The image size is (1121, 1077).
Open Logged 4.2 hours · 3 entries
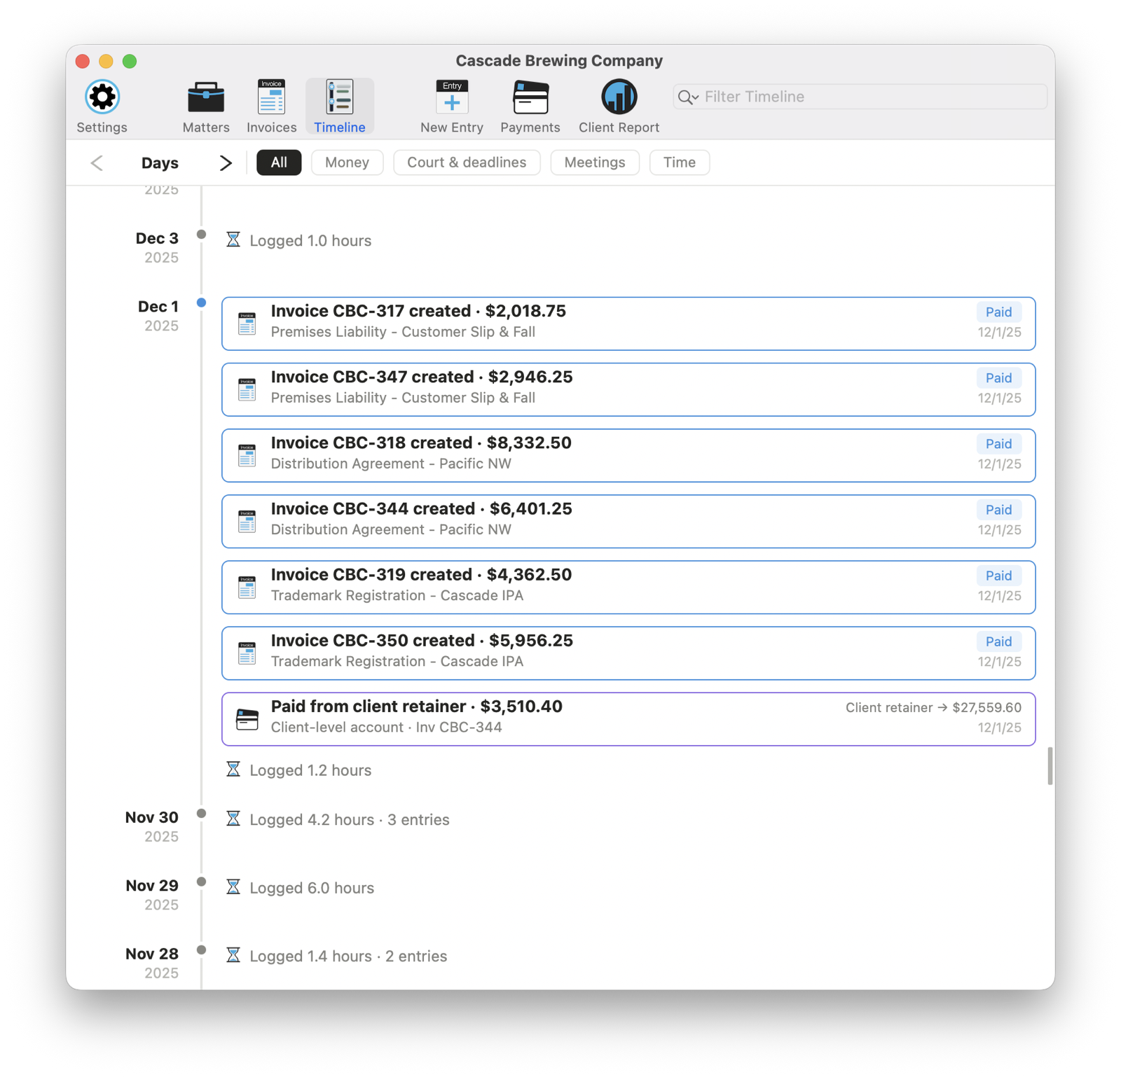click(x=350, y=819)
